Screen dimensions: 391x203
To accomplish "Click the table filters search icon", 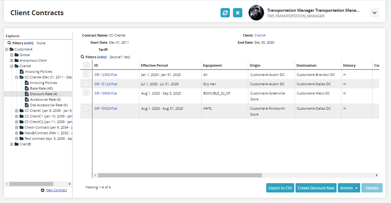I will 82,57.
